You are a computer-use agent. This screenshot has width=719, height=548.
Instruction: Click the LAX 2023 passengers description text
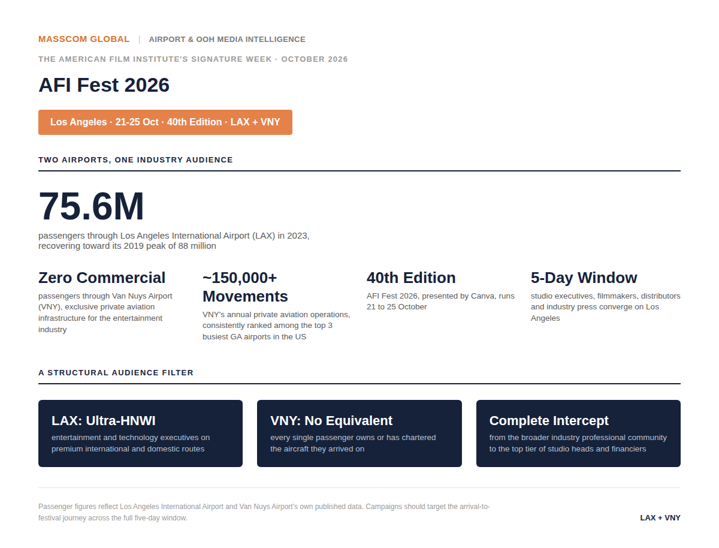click(x=174, y=240)
